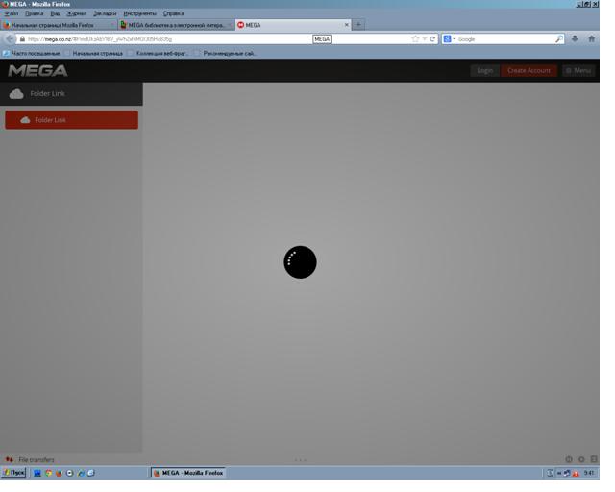Select the red Folder Link entry
Viewport: 615px width, 492px height.
(x=71, y=120)
